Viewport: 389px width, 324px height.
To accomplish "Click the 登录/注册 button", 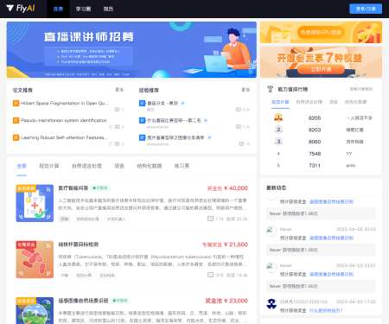I will point(366,9).
